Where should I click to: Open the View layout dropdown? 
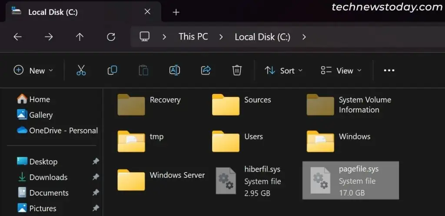coord(341,70)
